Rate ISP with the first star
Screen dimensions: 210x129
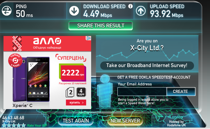tap(4, 125)
